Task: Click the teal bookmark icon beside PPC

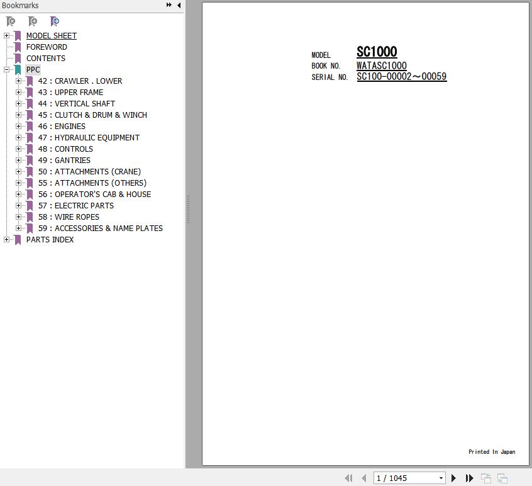Action: [18, 70]
